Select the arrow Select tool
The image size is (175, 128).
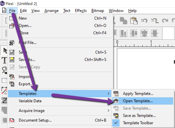point(5,51)
